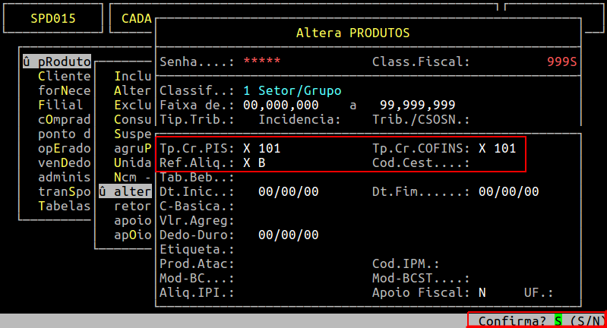Select the pRoduto menu entry

57,61
